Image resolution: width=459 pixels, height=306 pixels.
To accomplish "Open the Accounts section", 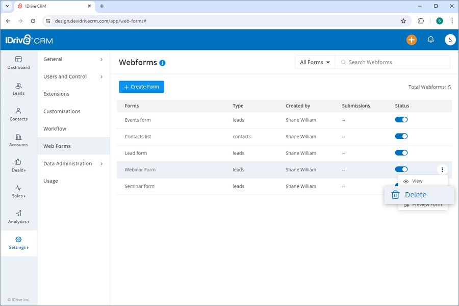I will 18,141.
